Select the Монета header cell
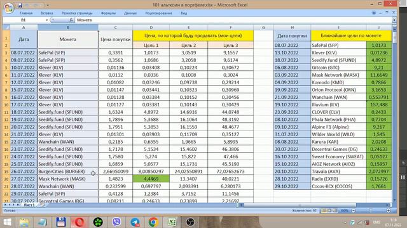This screenshot has width=407, height=228. pos(68,39)
